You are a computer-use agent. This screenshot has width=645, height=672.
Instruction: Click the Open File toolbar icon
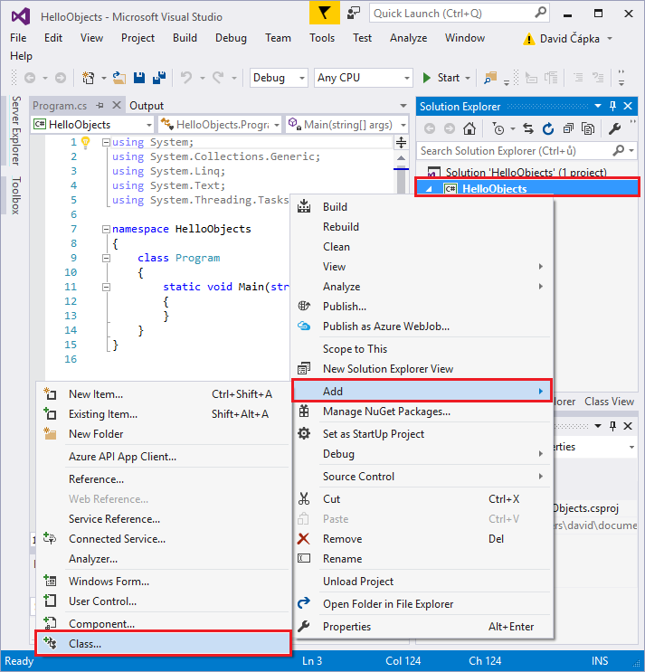119,78
